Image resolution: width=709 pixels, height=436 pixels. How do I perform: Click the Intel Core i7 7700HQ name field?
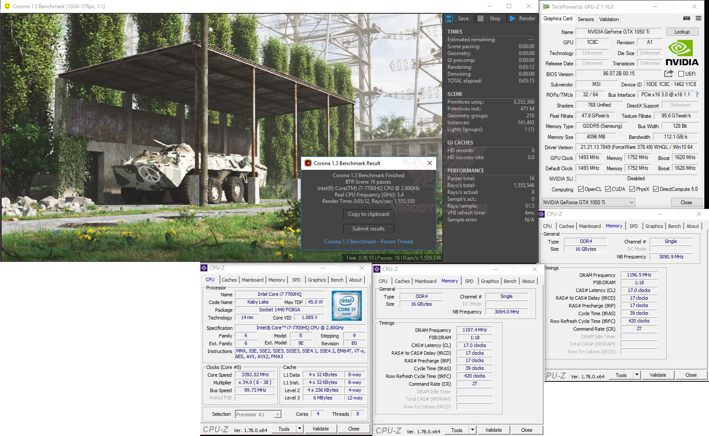279,294
